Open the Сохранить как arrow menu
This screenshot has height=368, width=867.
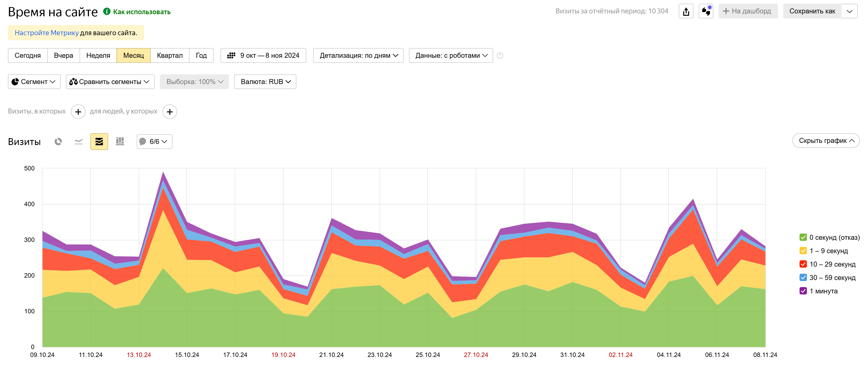pyautogui.click(x=849, y=12)
